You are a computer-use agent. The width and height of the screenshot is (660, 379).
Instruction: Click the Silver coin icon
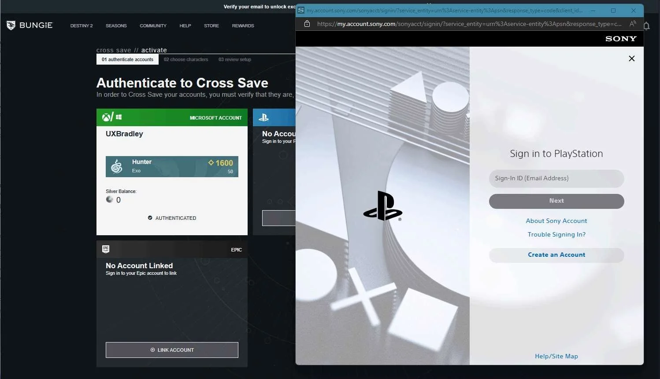click(x=110, y=200)
